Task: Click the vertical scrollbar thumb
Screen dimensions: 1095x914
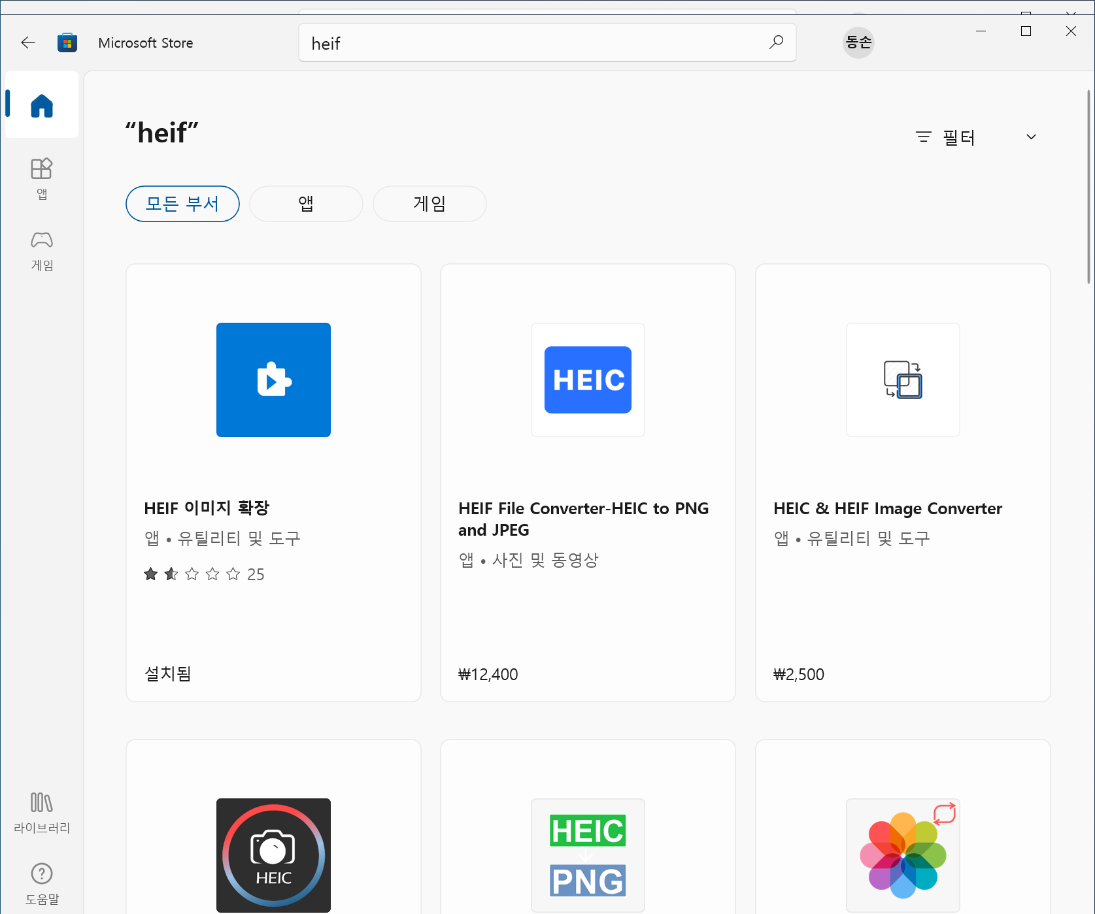Action: click(x=1088, y=188)
